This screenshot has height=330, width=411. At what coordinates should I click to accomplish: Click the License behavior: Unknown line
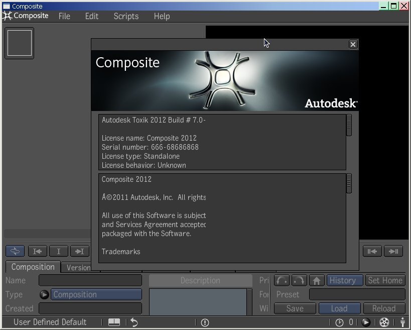coord(144,165)
